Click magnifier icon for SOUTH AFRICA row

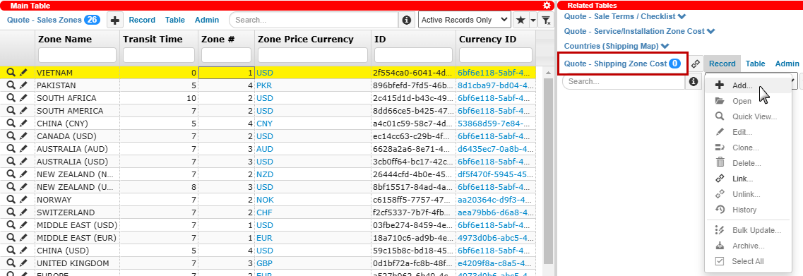11,98
